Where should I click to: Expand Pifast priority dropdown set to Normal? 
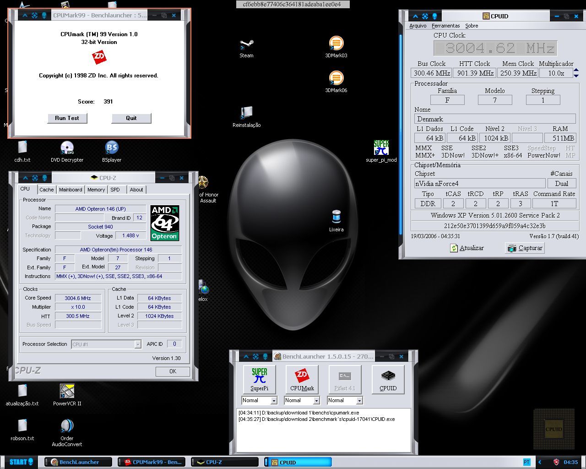tap(359, 400)
